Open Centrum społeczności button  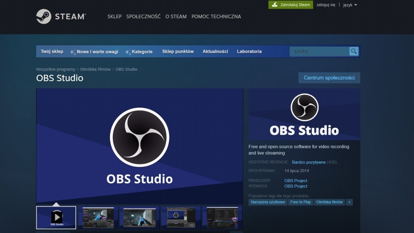[x=329, y=78]
